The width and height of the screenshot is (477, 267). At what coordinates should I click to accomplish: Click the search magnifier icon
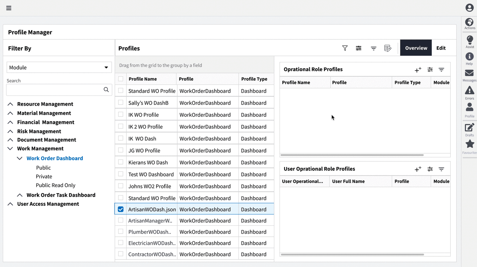click(x=106, y=90)
